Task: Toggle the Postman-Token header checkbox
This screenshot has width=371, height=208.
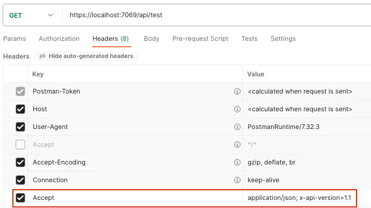Action: (20, 91)
